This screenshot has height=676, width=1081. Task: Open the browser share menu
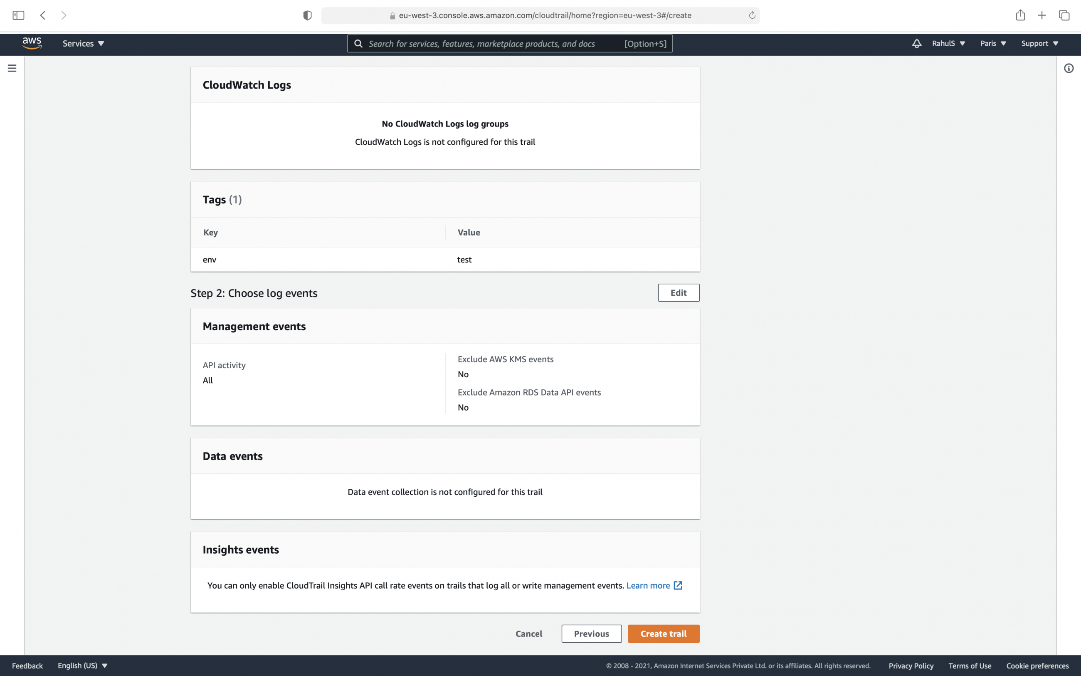[x=1021, y=15]
